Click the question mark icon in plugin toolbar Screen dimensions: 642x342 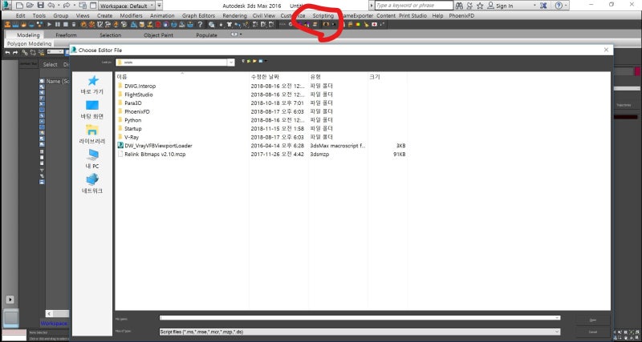(x=200, y=25)
